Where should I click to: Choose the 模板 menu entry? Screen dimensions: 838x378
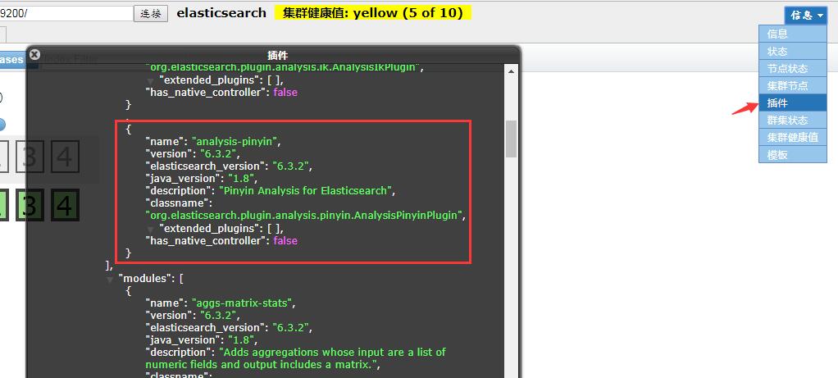click(x=793, y=154)
